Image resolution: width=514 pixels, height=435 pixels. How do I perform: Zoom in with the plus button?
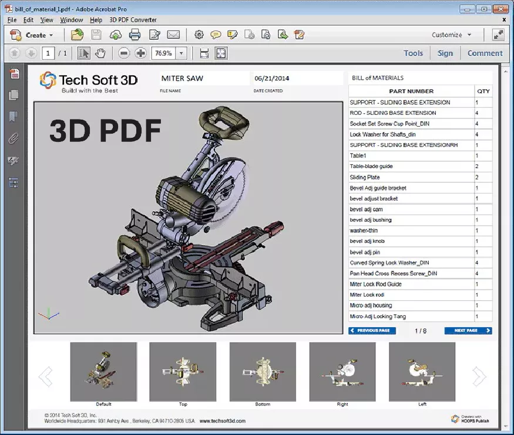click(x=140, y=53)
